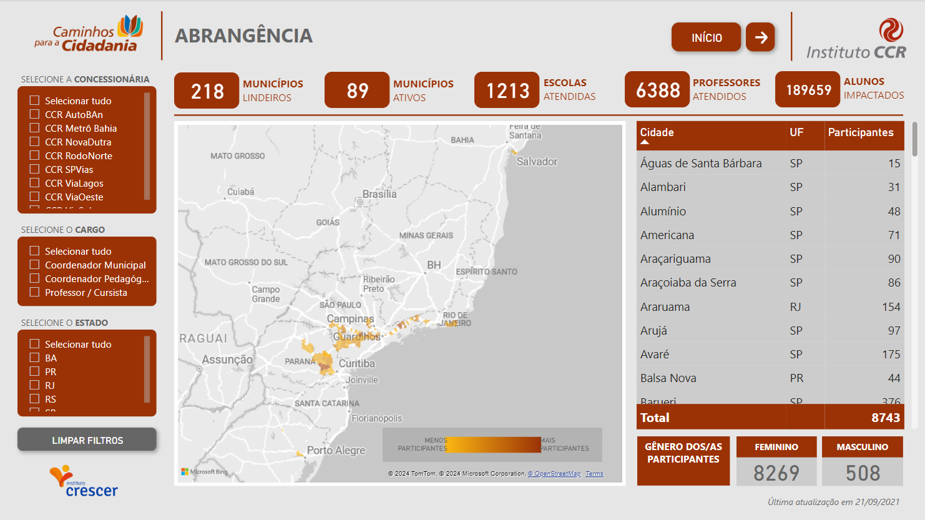This screenshot has width=925, height=520.
Task: Click the Instituto CCR logo
Action: pyautogui.click(x=856, y=39)
